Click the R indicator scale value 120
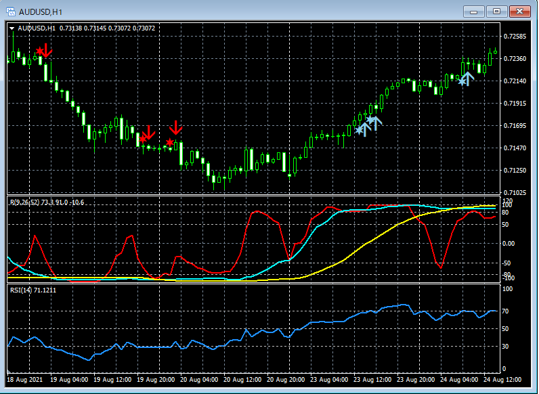 coord(507,200)
